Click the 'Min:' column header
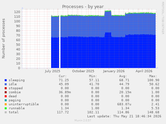166x124 pixels. coord(93,76)
